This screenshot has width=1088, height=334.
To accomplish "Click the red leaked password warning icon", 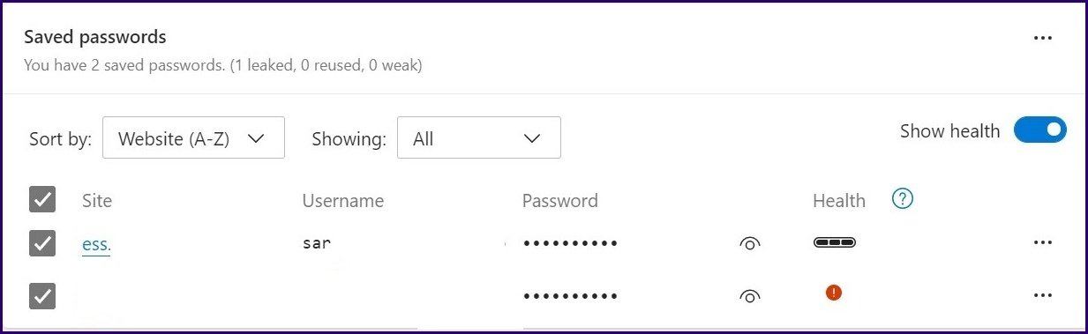I will [x=833, y=293].
